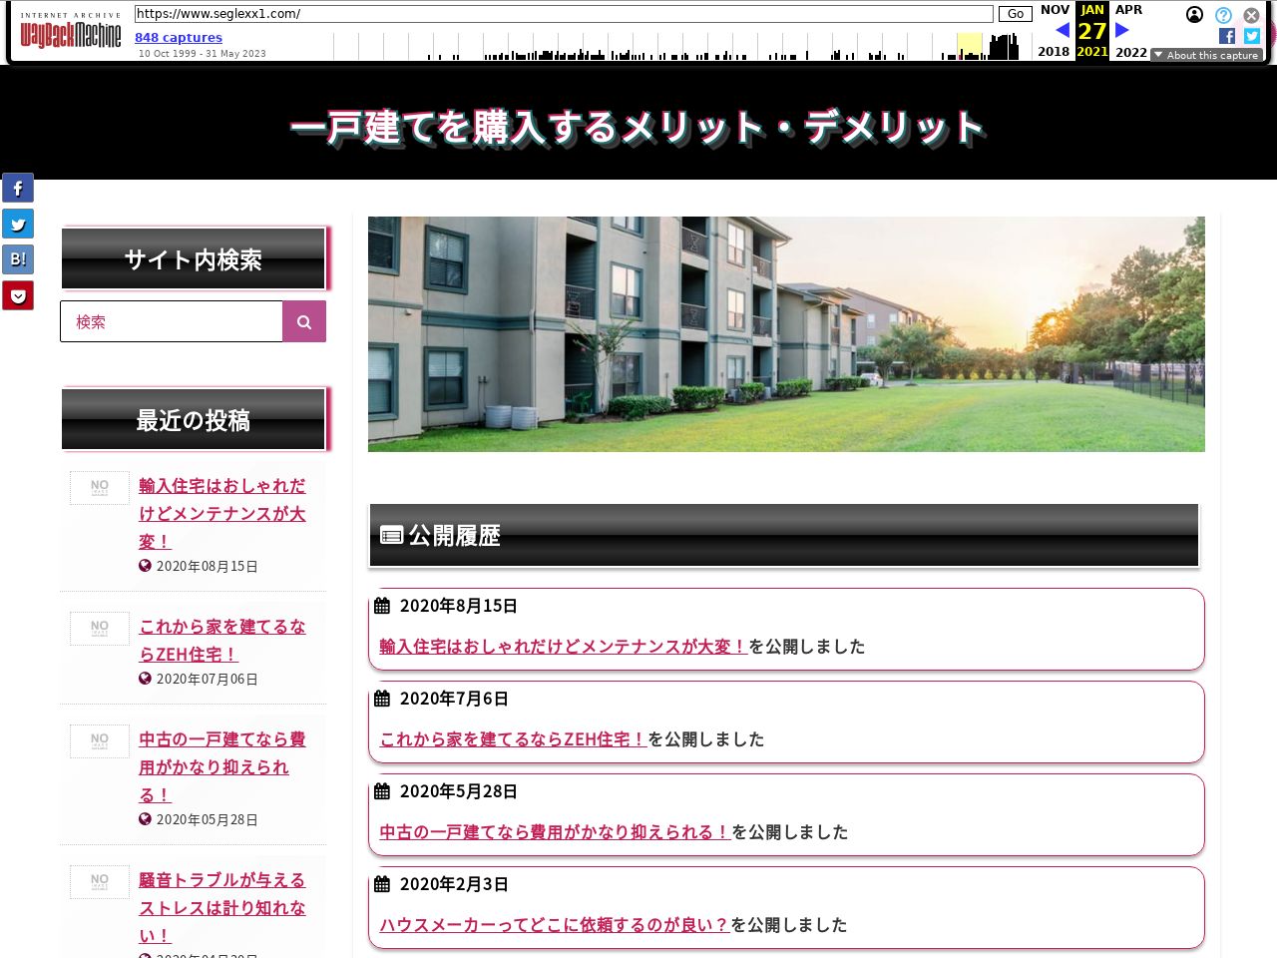The width and height of the screenshot is (1277, 958).
Task: Click the Twitter share icon in sidebar
Action: pos(18,224)
